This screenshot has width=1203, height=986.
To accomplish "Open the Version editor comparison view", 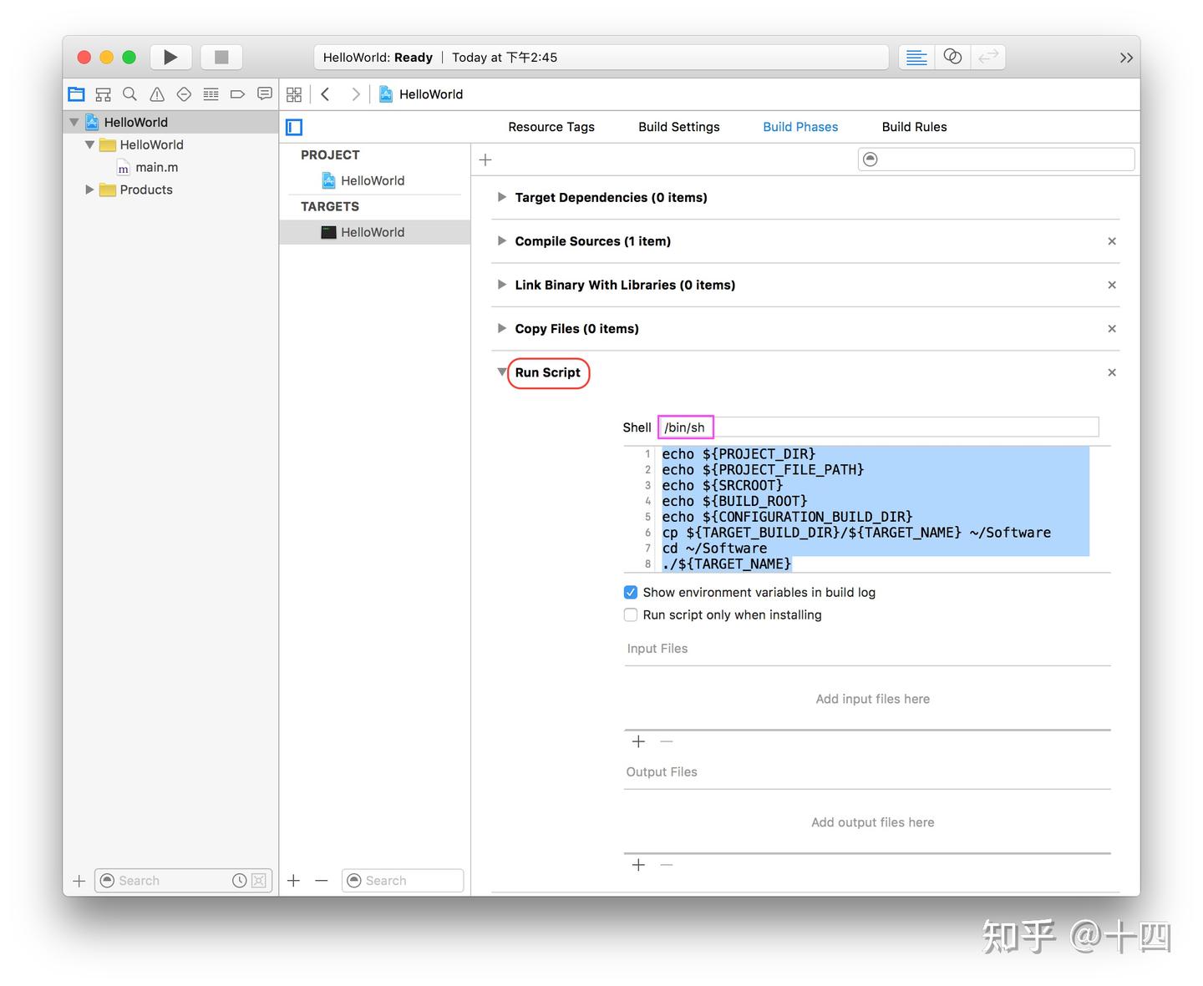I will [988, 57].
